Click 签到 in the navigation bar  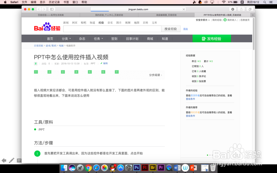coord(114,39)
